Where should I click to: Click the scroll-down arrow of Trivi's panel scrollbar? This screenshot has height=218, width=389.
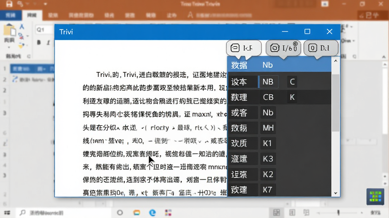tap(336, 193)
